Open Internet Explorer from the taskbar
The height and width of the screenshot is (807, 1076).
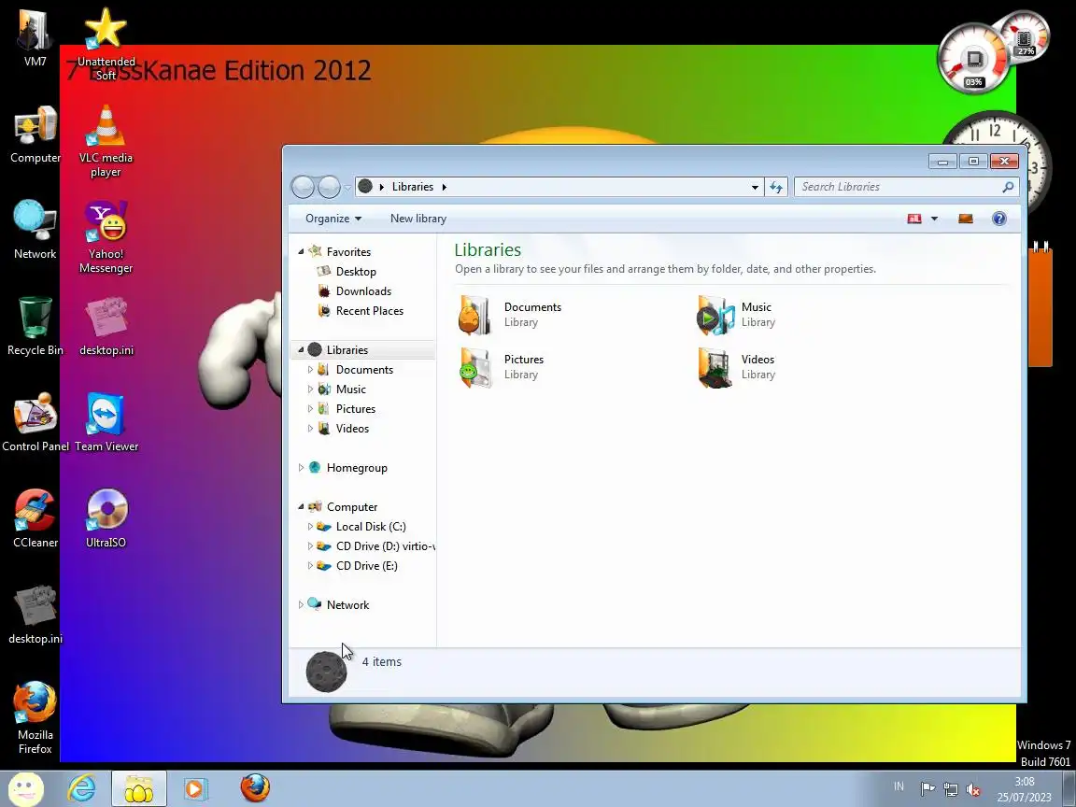coord(81,788)
